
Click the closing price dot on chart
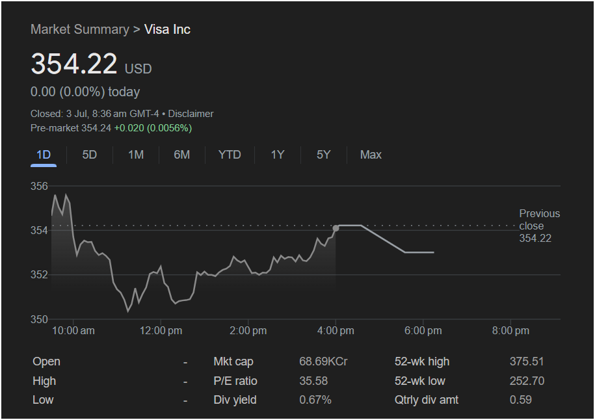tap(336, 228)
